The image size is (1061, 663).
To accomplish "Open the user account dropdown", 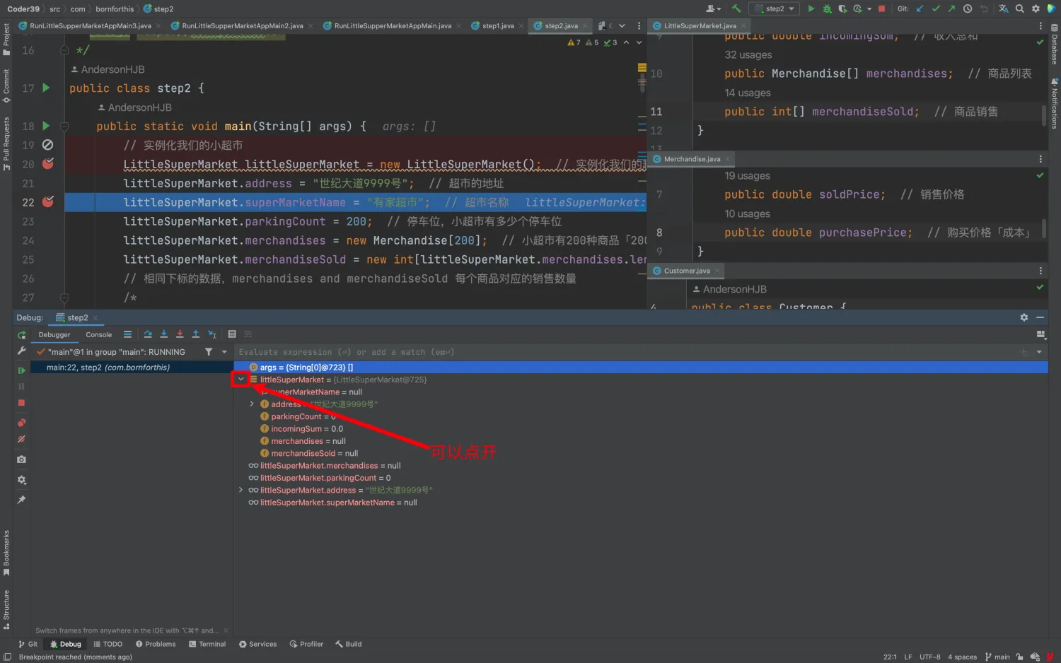I will tap(713, 8).
